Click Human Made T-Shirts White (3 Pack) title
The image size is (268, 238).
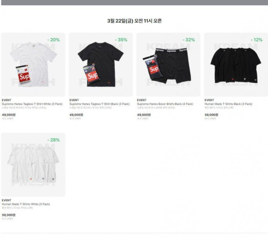26,204
